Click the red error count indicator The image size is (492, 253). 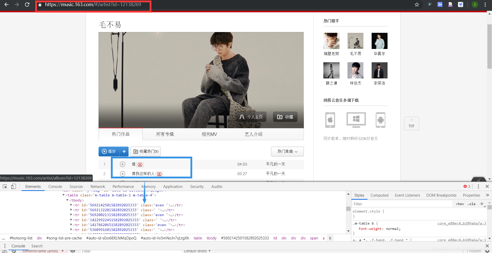[467, 187]
